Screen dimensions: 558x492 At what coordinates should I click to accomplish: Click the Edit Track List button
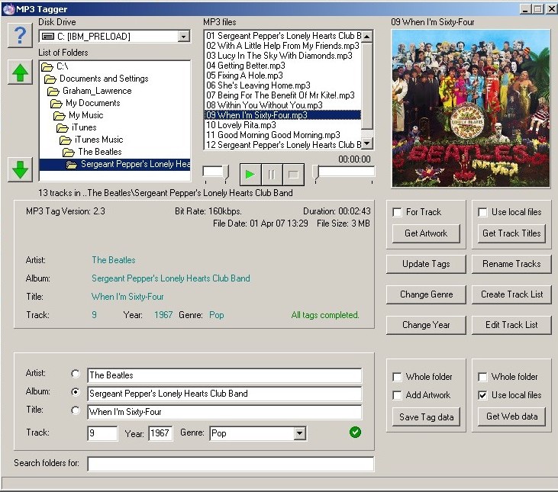pyautogui.click(x=511, y=325)
